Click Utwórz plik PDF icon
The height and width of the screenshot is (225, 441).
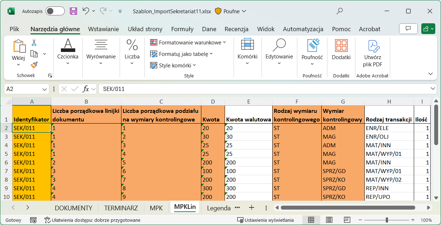373,54
